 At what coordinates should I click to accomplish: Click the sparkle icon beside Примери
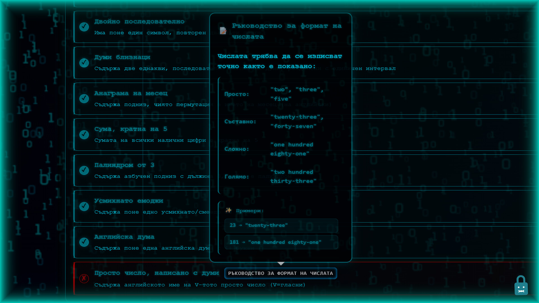(x=229, y=210)
